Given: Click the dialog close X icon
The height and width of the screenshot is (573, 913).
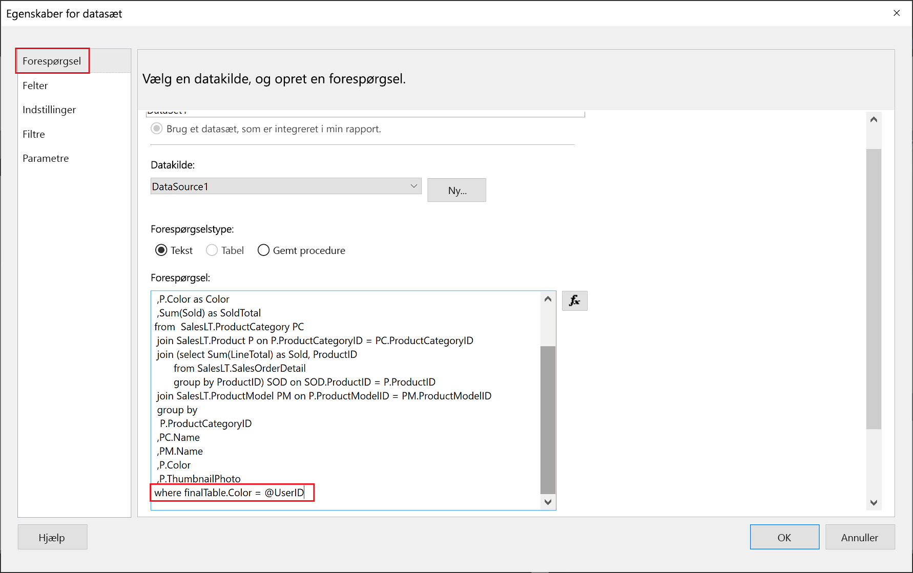Looking at the screenshot, I should tap(897, 13).
